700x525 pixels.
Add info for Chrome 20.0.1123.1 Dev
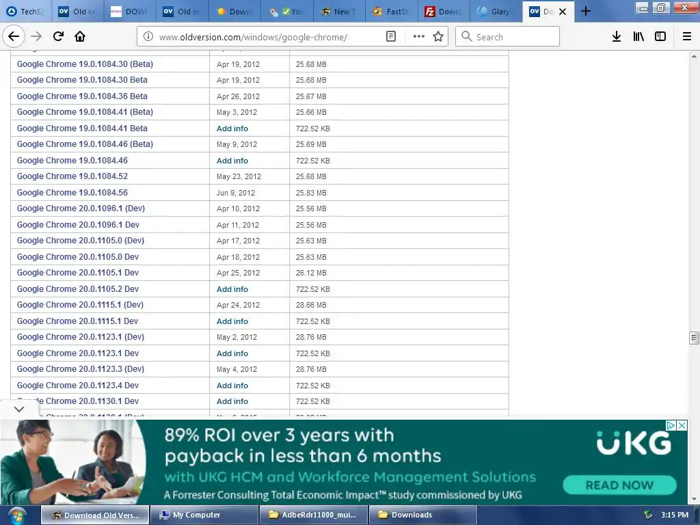tap(232, 353)
